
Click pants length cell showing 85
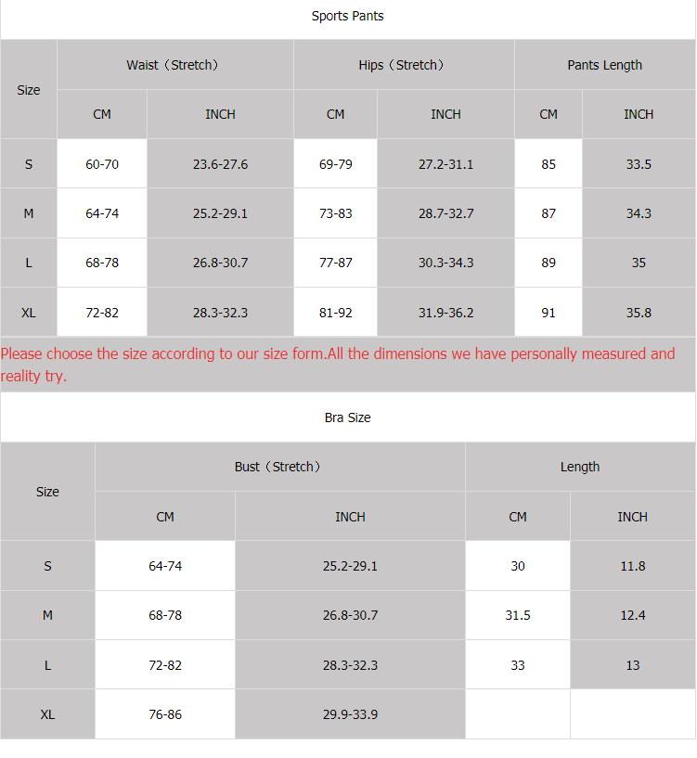click(549, 164)
